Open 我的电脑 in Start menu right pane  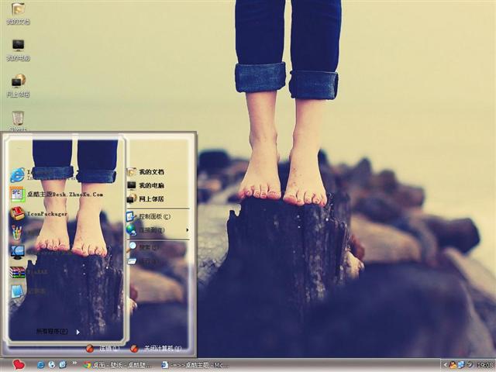click(151, 186)
